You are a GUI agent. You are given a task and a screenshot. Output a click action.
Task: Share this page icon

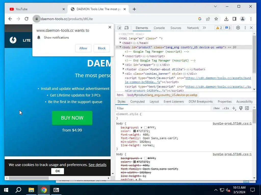pos(208,19)
